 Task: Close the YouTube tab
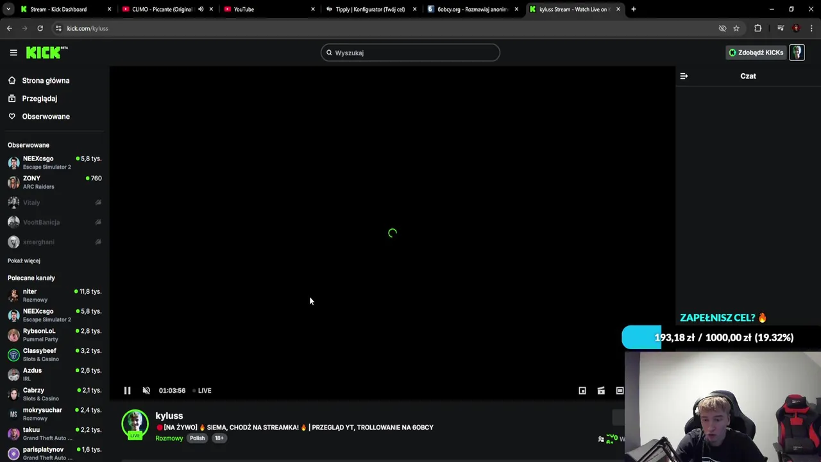313,9
